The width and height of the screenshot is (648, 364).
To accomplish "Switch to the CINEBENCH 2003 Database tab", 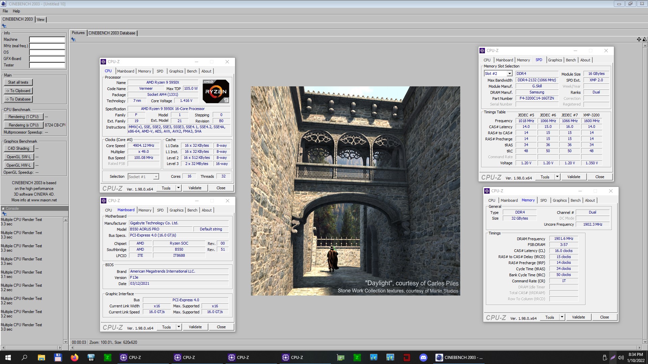I will 112,33.
